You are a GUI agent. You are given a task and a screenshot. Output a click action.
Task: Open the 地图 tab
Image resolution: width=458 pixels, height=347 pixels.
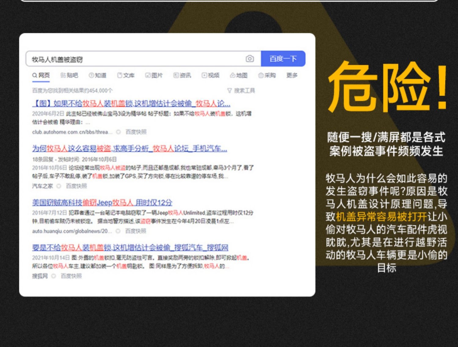click(x=238, y=75)
